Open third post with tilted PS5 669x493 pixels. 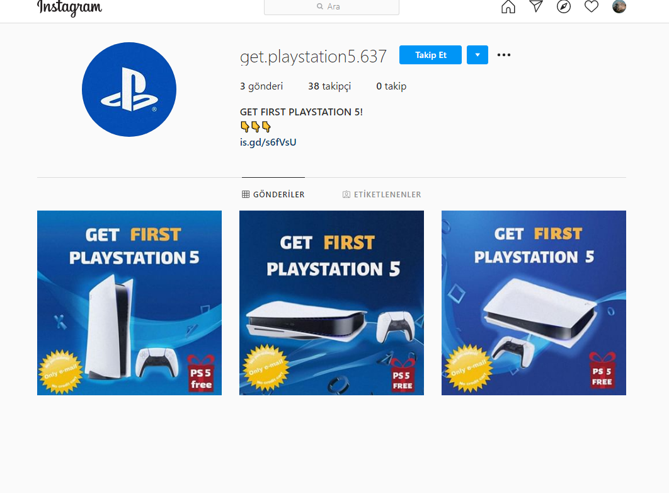point(534,303)
